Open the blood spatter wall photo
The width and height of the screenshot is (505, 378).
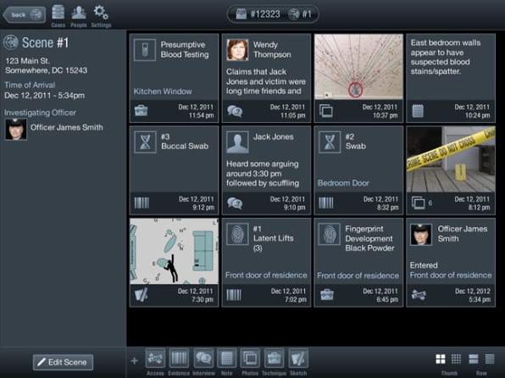(x=358, y=67)
